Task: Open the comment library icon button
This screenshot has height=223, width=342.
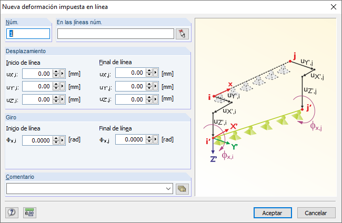Action: [x=183, y=188]
